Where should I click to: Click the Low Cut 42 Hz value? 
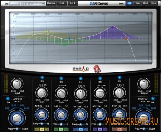[18, 101]
